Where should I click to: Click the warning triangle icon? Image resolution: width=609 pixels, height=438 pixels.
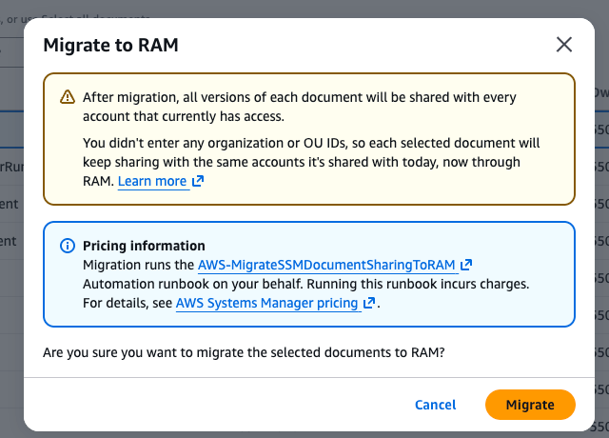(x=68, y=97)
